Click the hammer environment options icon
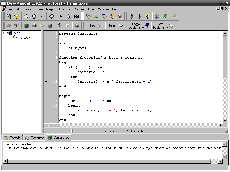This screenshot has width=230, height=172. (17, 26)
